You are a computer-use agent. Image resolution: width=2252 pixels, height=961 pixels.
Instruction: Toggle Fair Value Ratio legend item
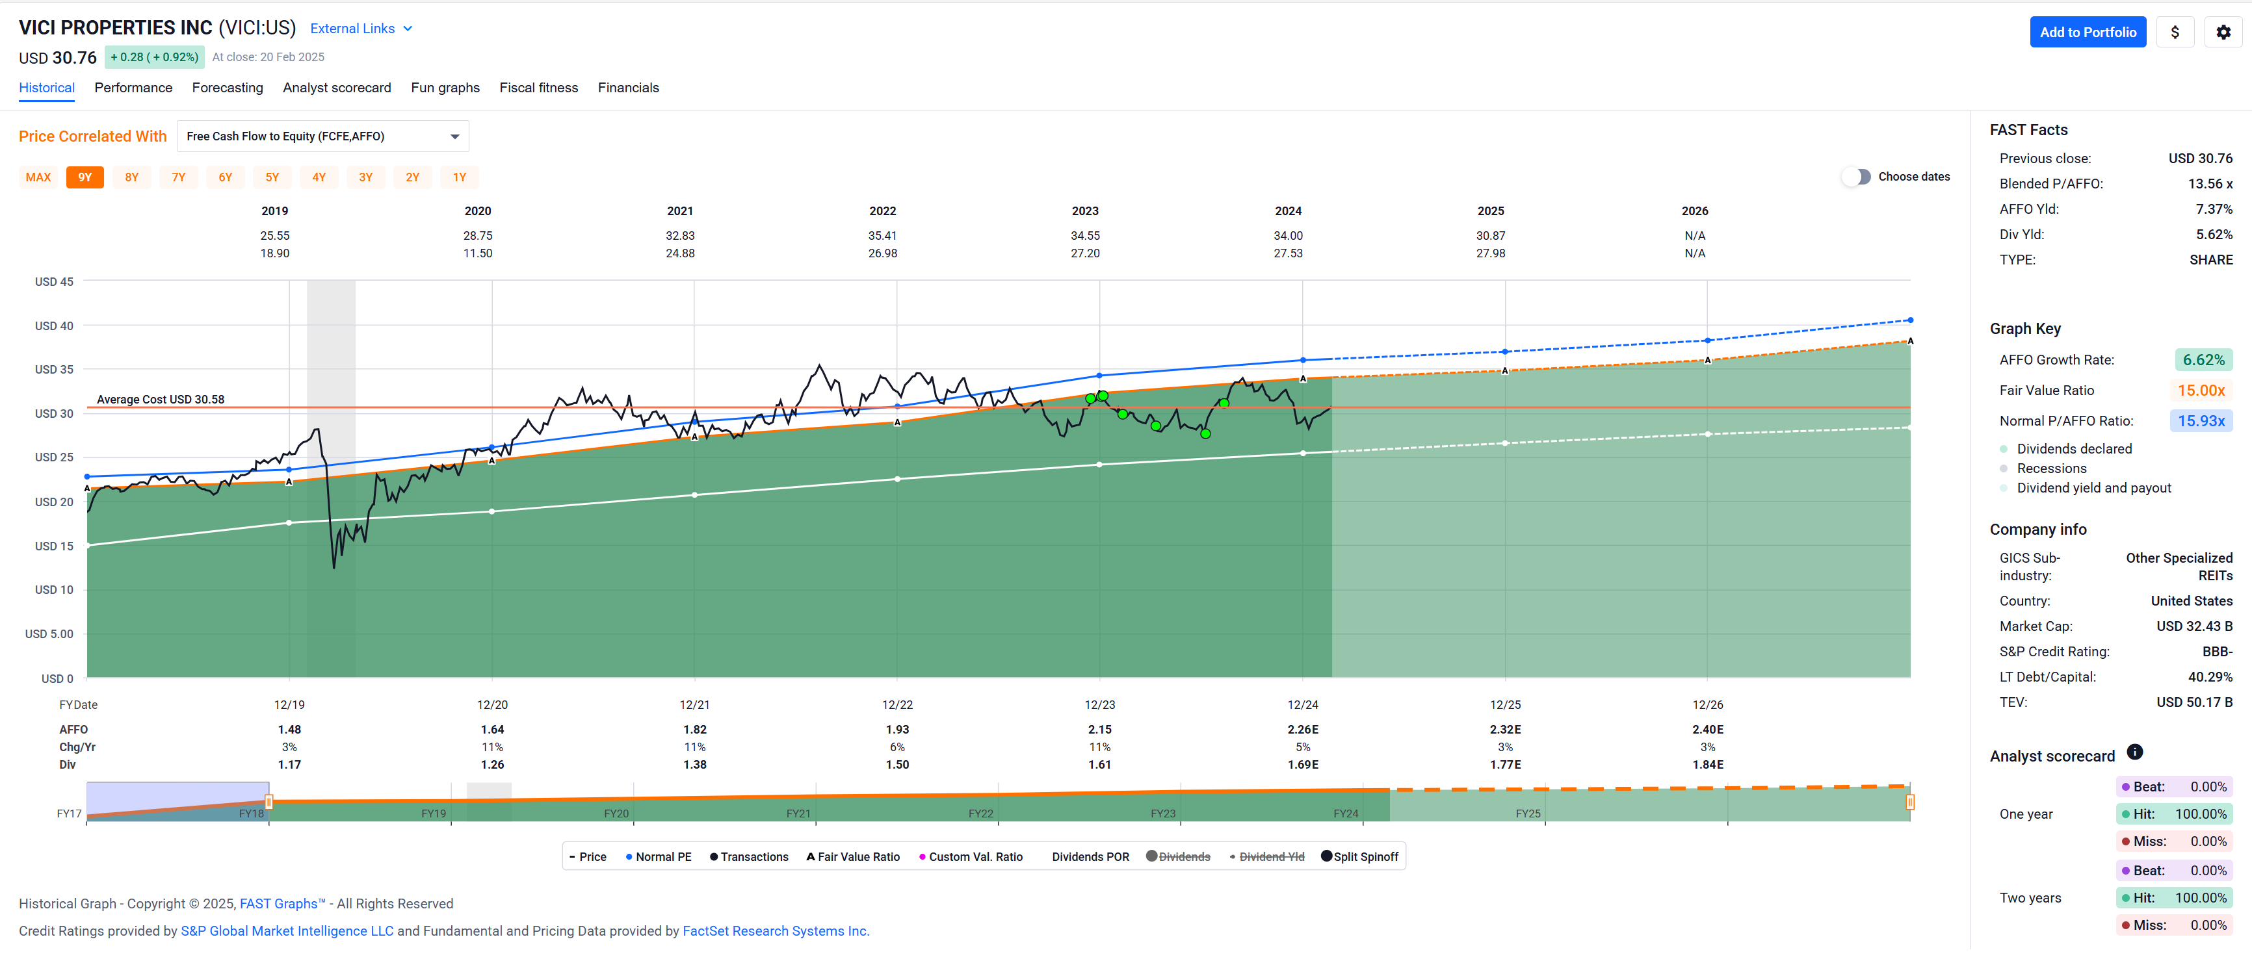(x=853, y=857)
